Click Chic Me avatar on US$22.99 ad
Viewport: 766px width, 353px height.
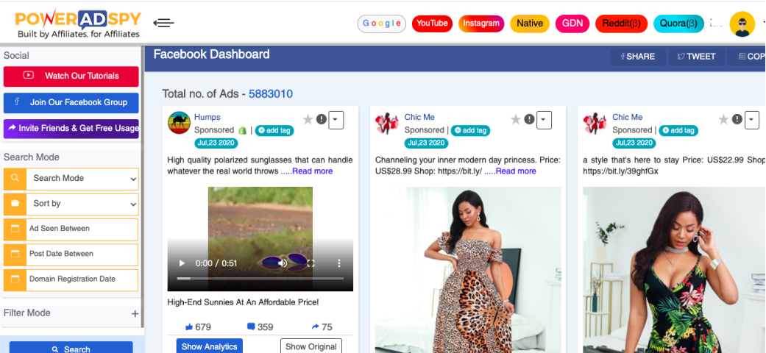coord(595,123)
